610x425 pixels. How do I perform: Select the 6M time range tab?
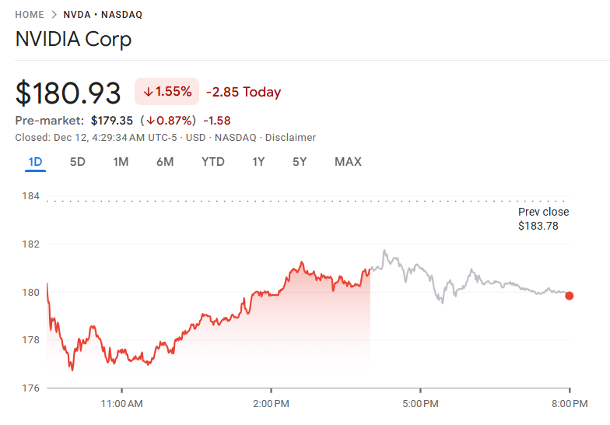[x=164, y=162]
